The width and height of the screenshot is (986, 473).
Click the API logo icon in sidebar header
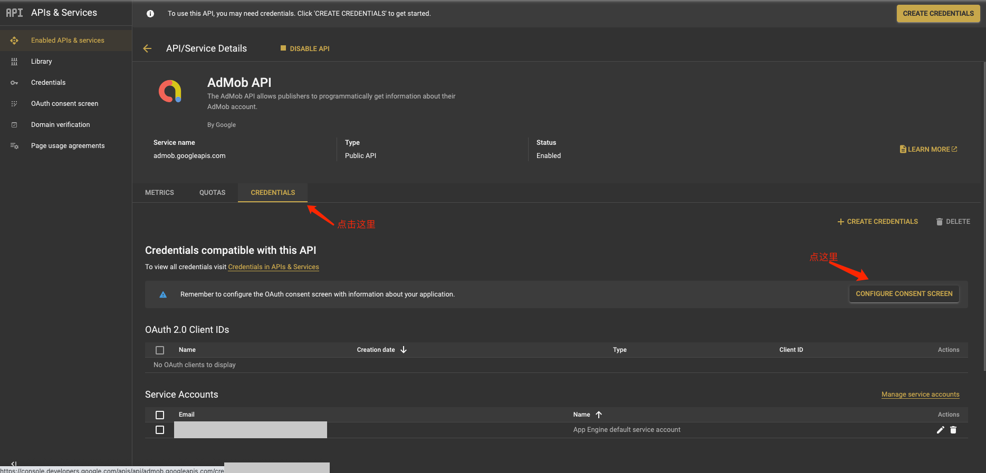tap(14, 13)
